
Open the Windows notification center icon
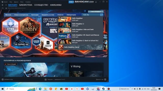[x=160, y=89]
